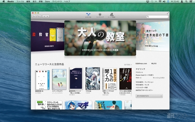The width and height of the screenshot is (195, 122).
Task: Open the おすすめ featured section icon
Action: click(88, 15)
